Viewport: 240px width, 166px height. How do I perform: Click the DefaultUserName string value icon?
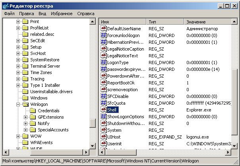click(x=103, y=29)
